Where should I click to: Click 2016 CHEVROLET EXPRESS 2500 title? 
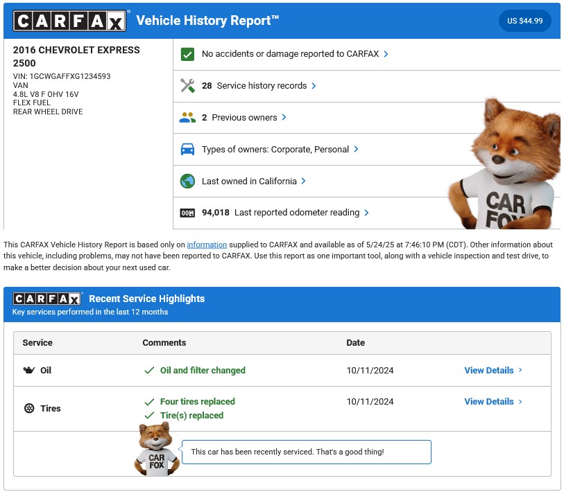[x=76, y=56]
